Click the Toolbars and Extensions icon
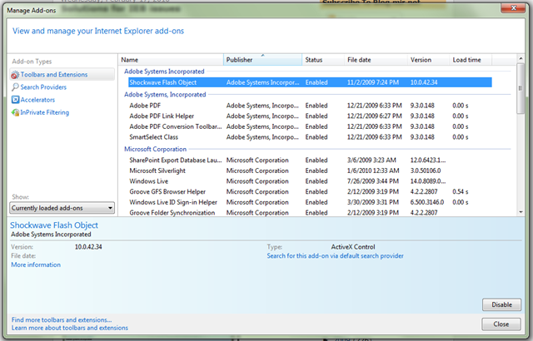This screenshot has height=341, width=533. [x=15, y=75]
